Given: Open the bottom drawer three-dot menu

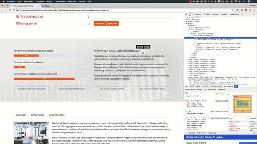Looking at the screenshot, I should (x=186, y=133).
